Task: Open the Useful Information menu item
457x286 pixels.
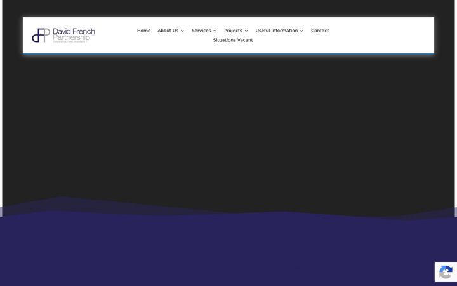Action: click(277, 31)
